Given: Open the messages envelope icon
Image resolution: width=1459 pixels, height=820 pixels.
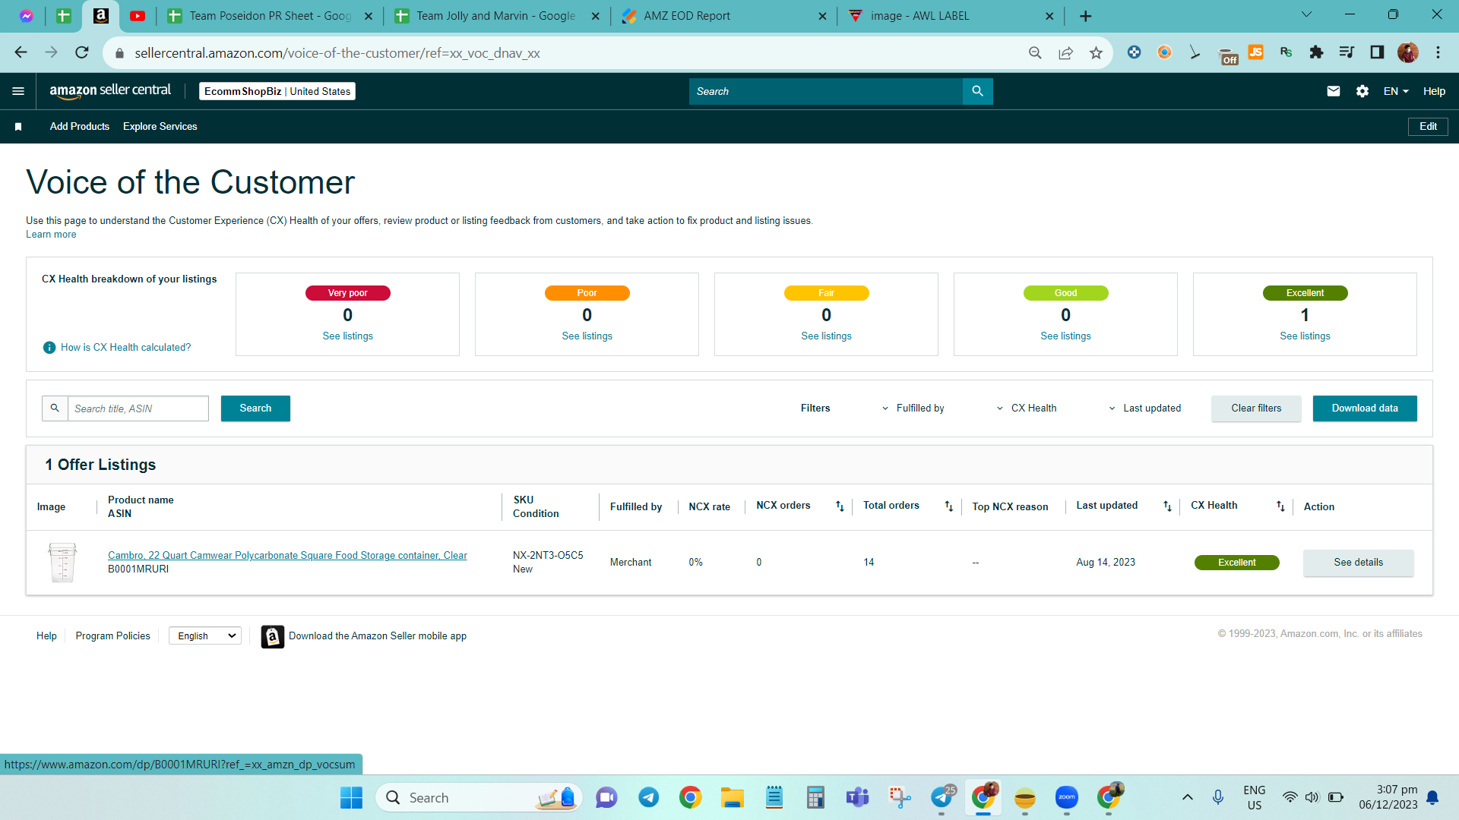Looking at the screenshot, I should [1333, 91].
